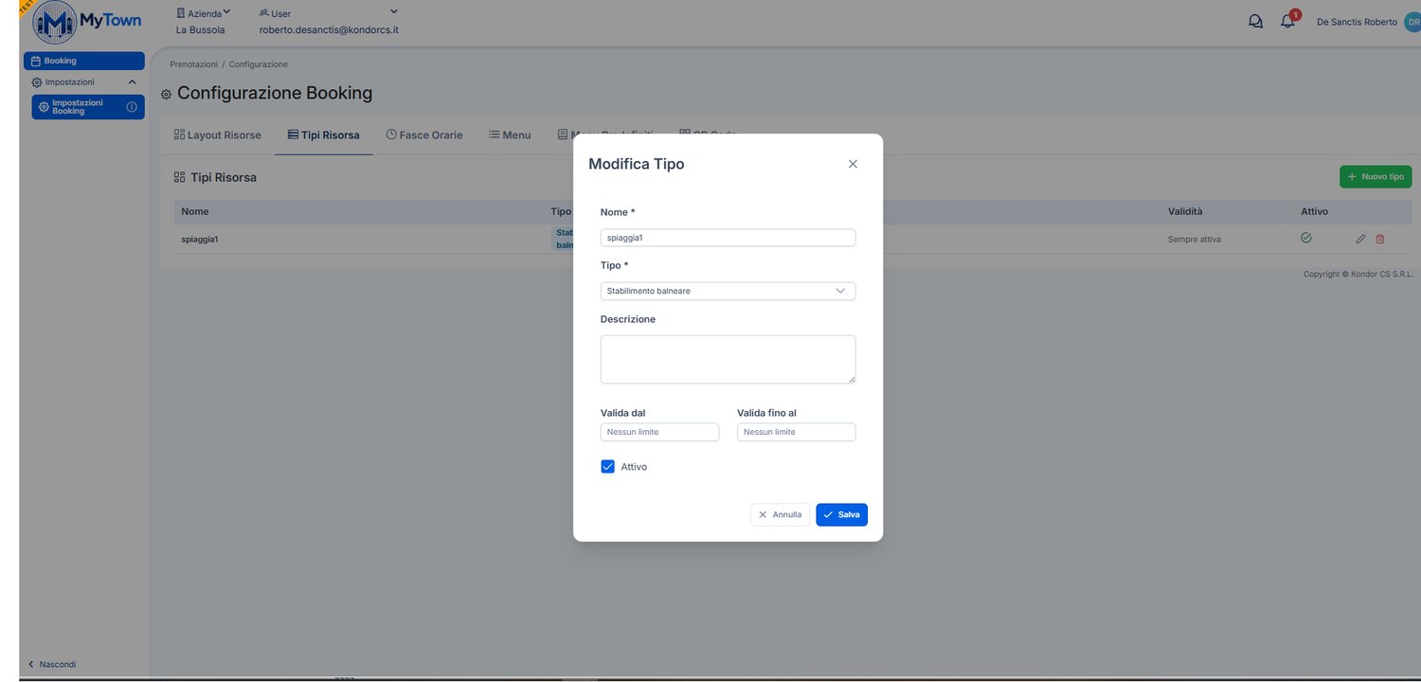Collapse the Impostazioni sidebar section

tap(133, 82)
